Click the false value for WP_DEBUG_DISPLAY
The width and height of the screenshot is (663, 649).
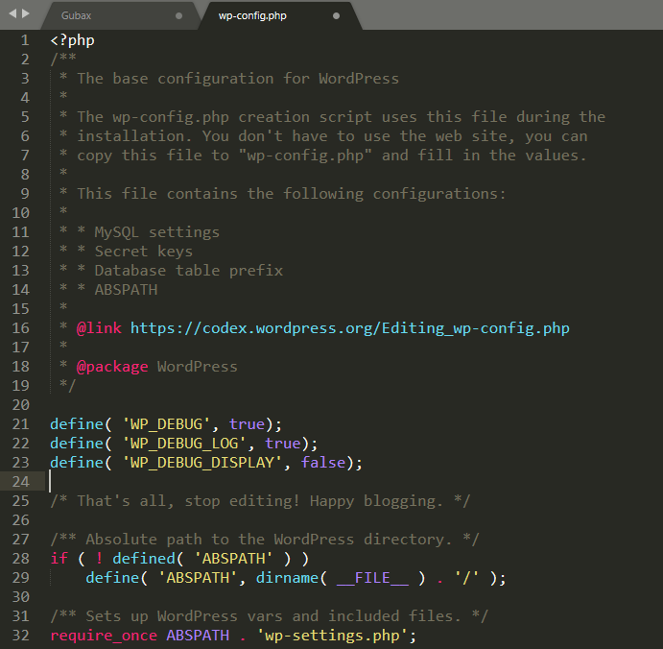coord(322,463)
